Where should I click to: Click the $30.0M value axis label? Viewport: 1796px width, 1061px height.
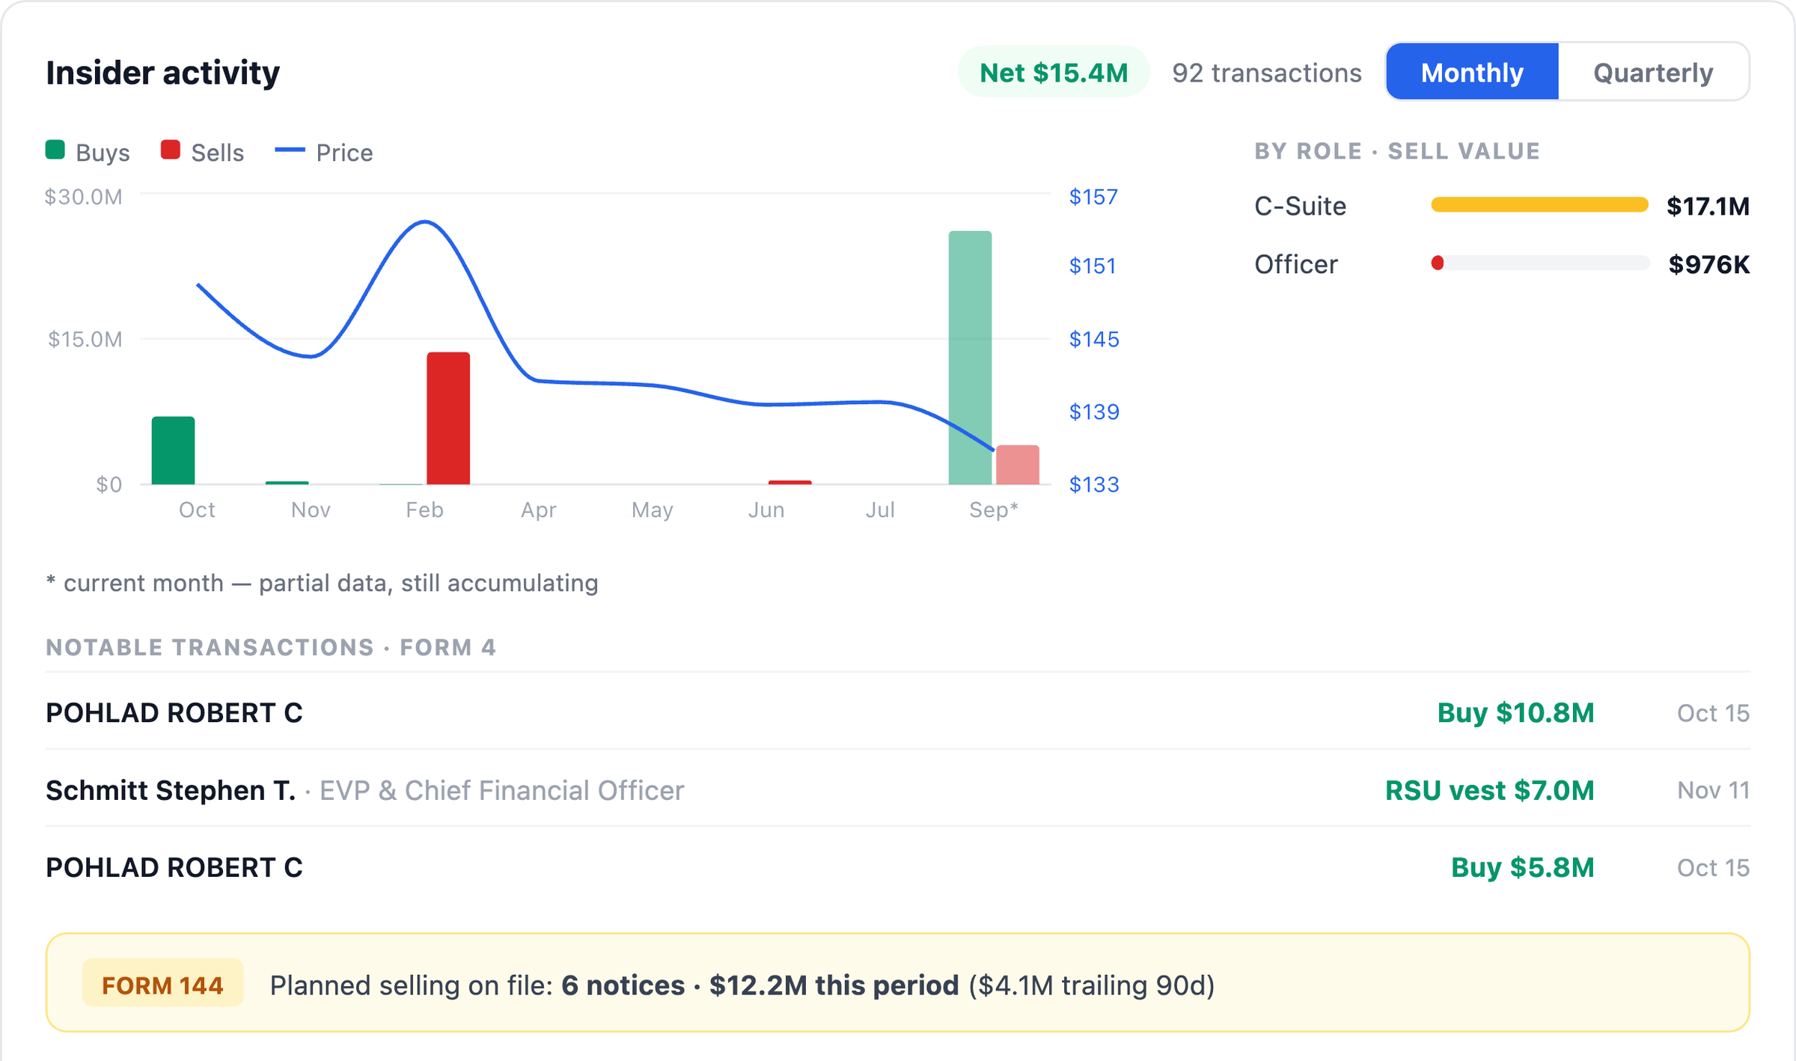pyautogui.click(x=83, y=197)
